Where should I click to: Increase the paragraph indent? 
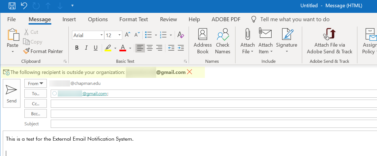pyautogui.click(x=181, y=48)
